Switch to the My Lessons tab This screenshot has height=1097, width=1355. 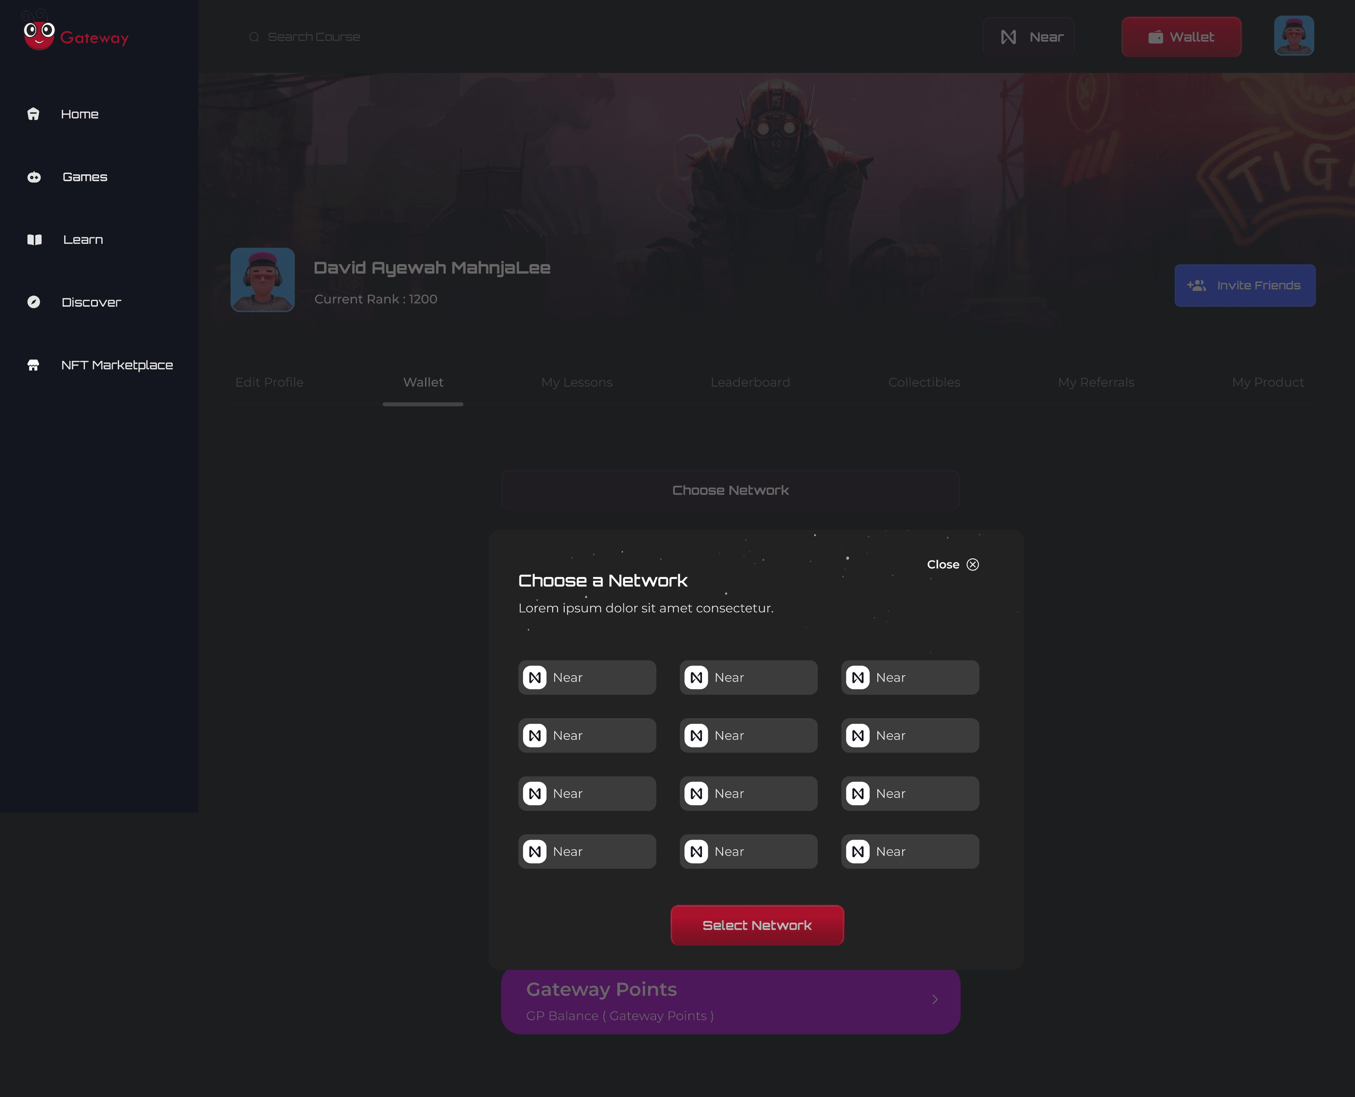[576, 382]
